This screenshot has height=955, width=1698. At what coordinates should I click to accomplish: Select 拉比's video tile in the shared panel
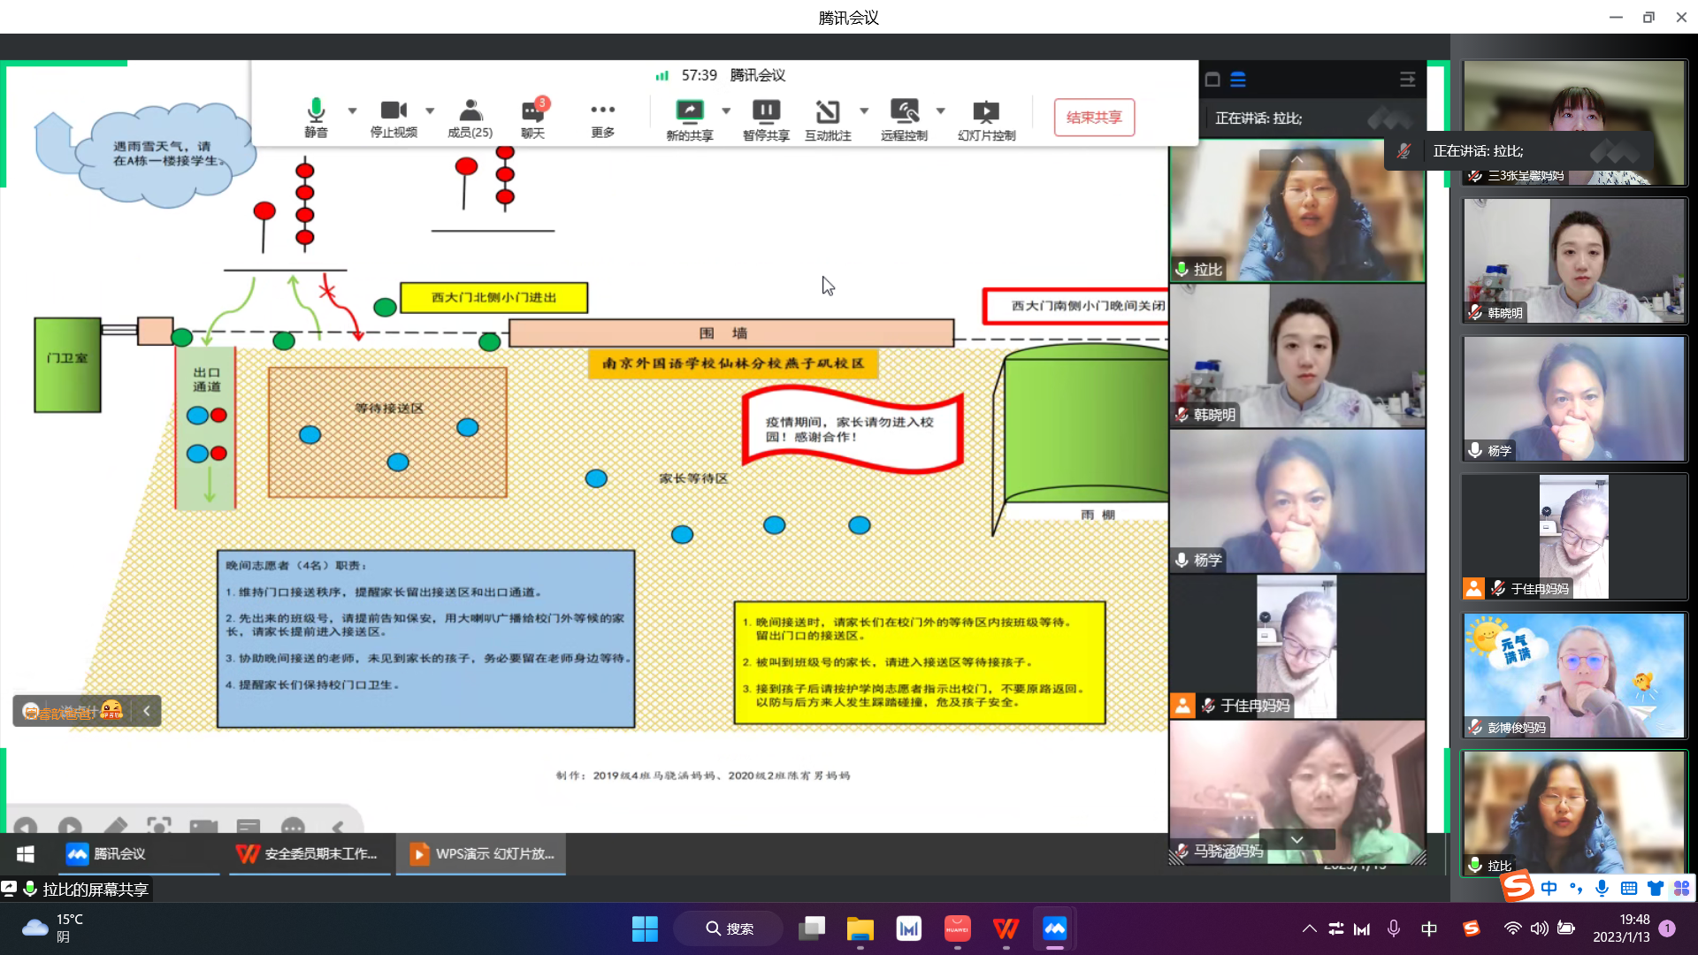(1297, 211)
